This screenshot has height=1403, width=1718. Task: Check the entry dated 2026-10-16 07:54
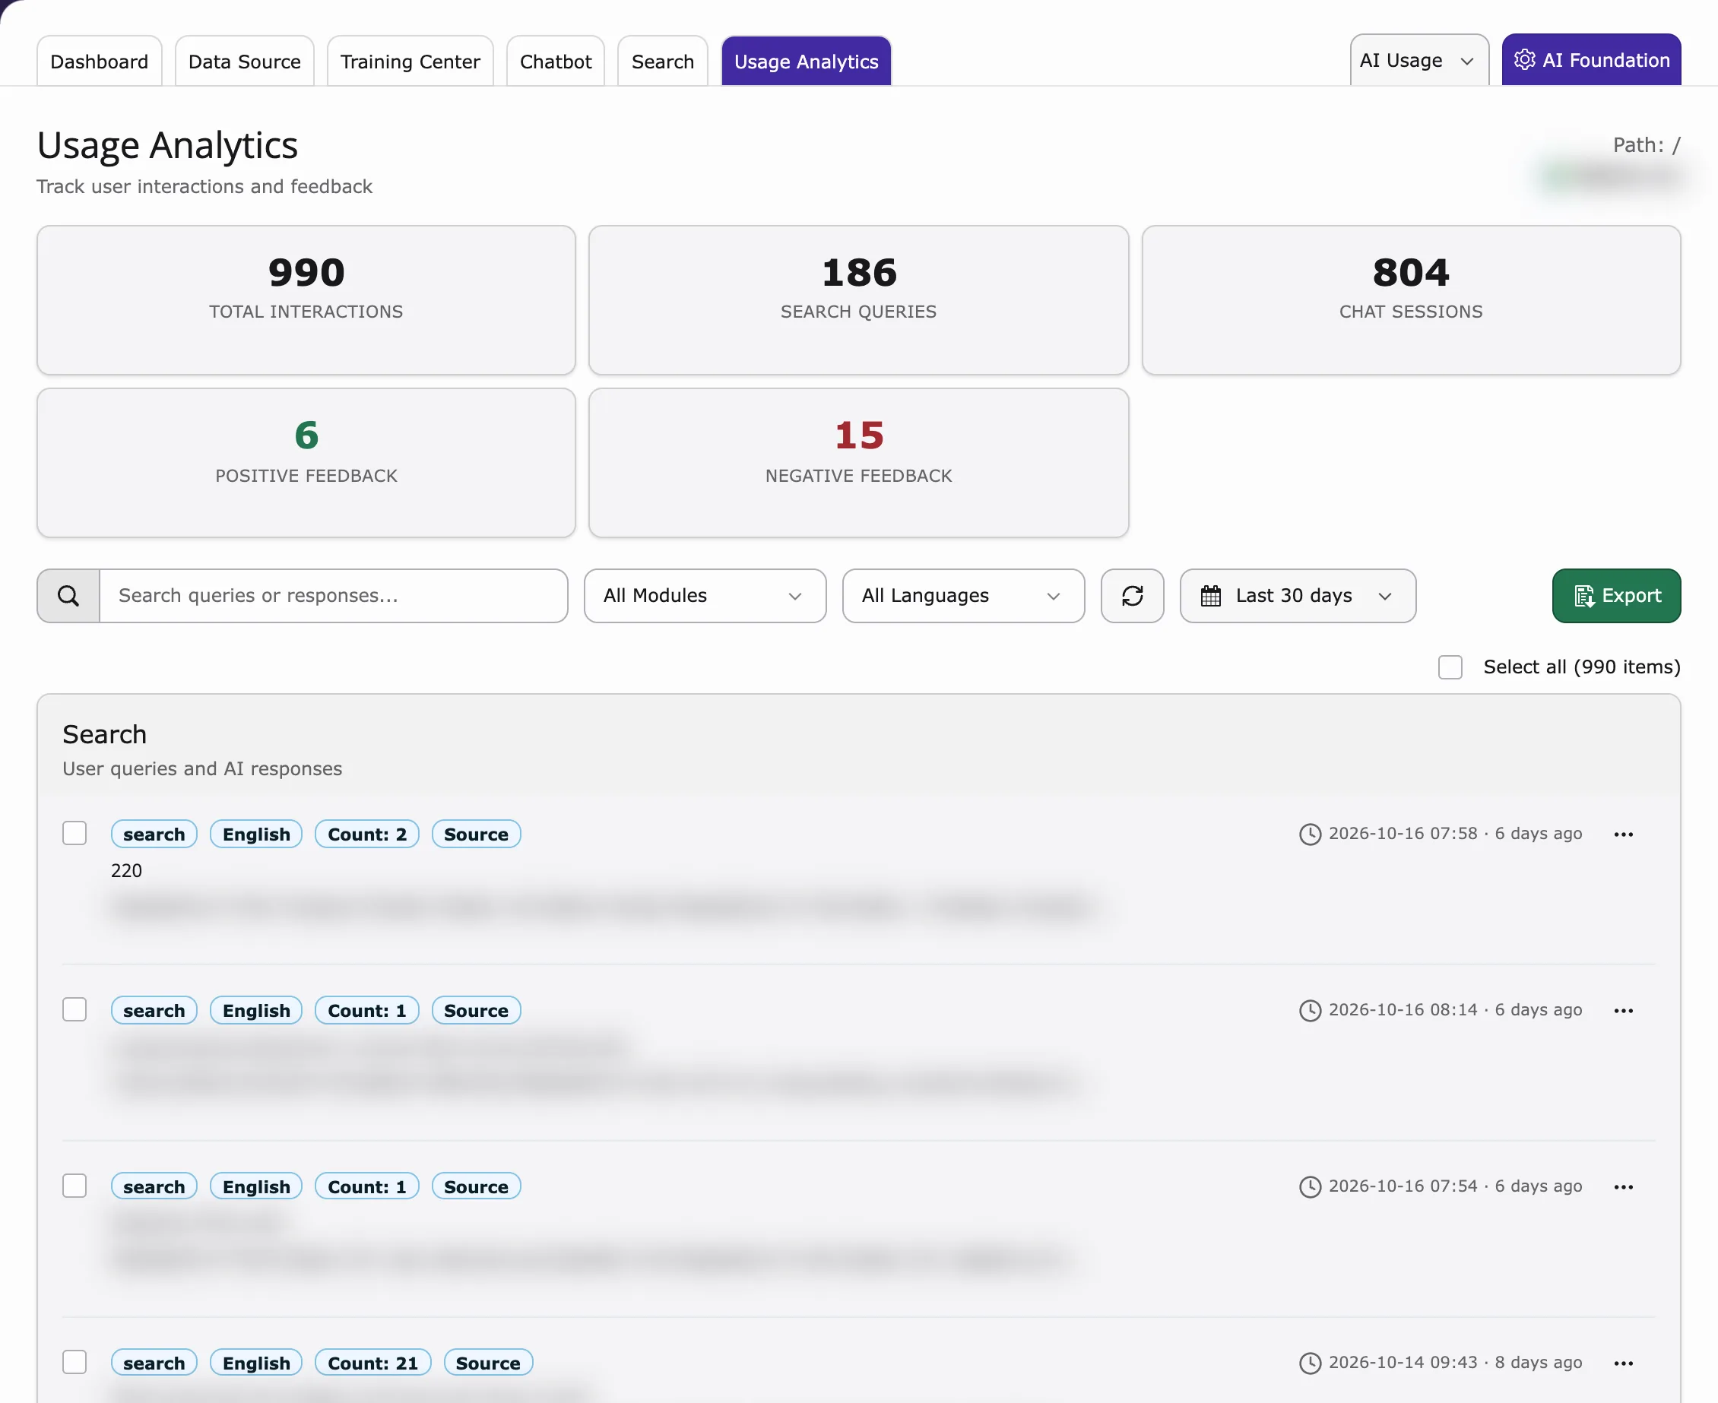74,1185
